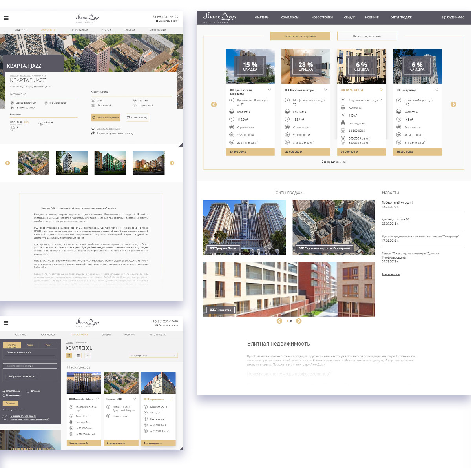The width and height of the screenshot is (471, 468).
Task: Click previous arrow in Квартал Jazz photo gallery
Action: pyautogui.click(x=7, y=163)
